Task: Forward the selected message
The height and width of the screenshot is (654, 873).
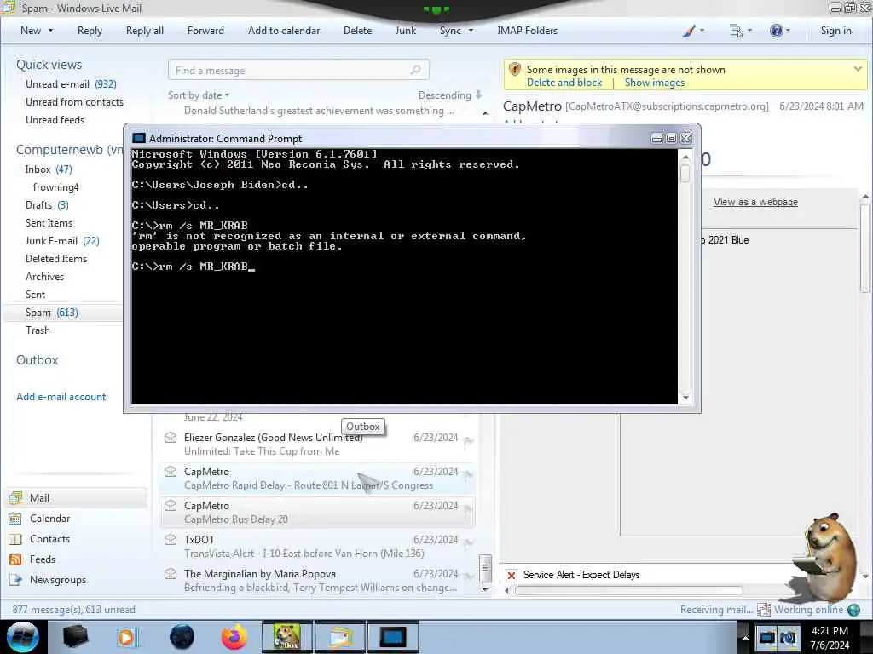Action: click(x=205, y=31)
